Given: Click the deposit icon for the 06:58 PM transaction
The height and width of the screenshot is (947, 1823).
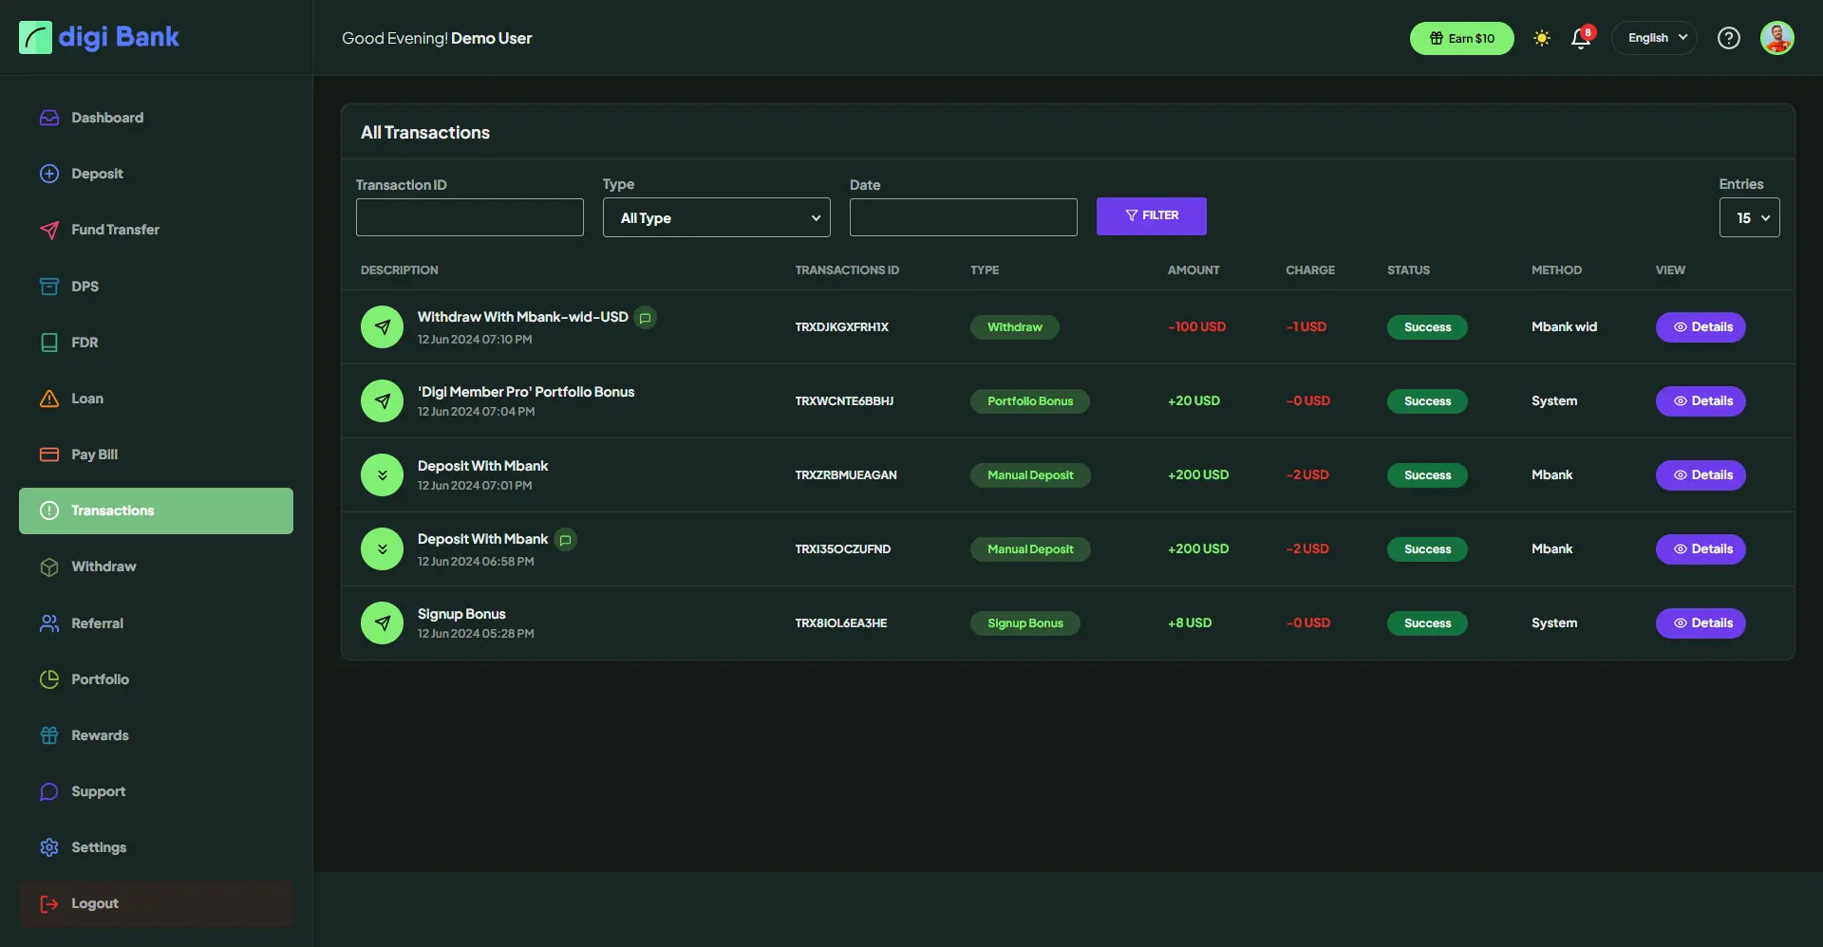Looking at the screenshot, I should coord(382,549).
